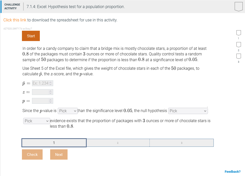This screenshot has height=176, width=245.
Task: Open the evidence Pick dropdown
Action: (36, 121)
